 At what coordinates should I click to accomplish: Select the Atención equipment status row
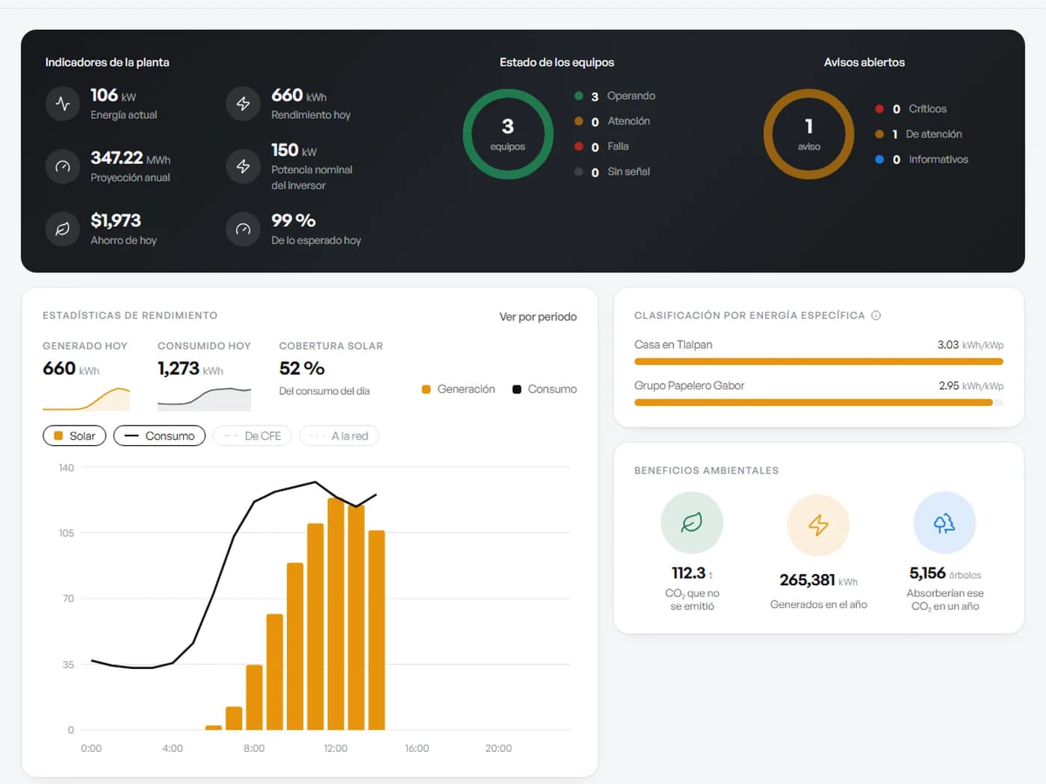[612, 121]
